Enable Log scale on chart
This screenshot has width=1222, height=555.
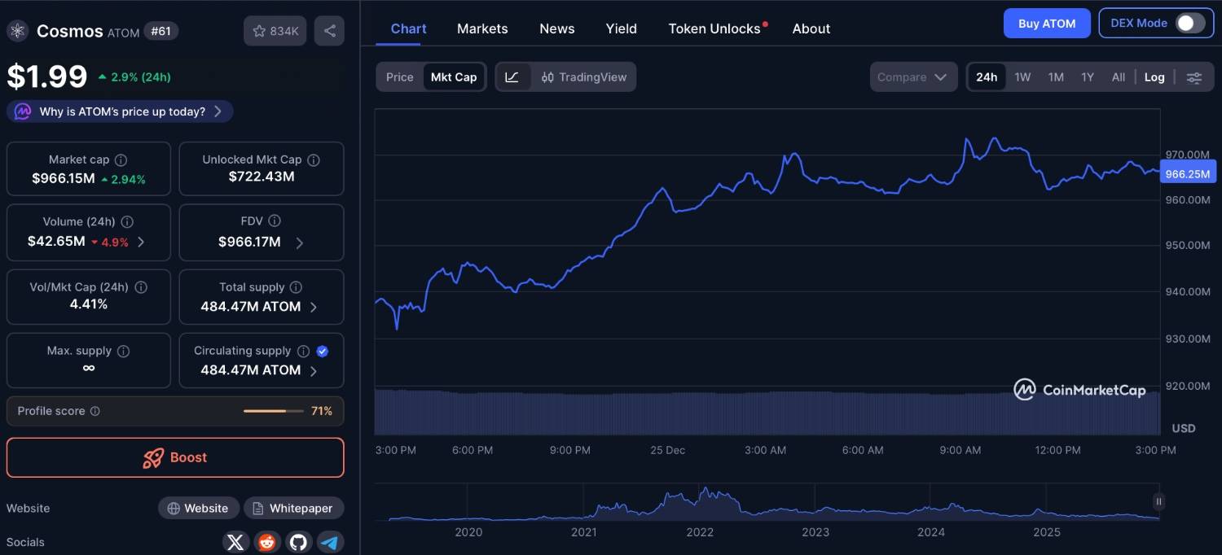pyautogui.click(x=1154, y=77)
